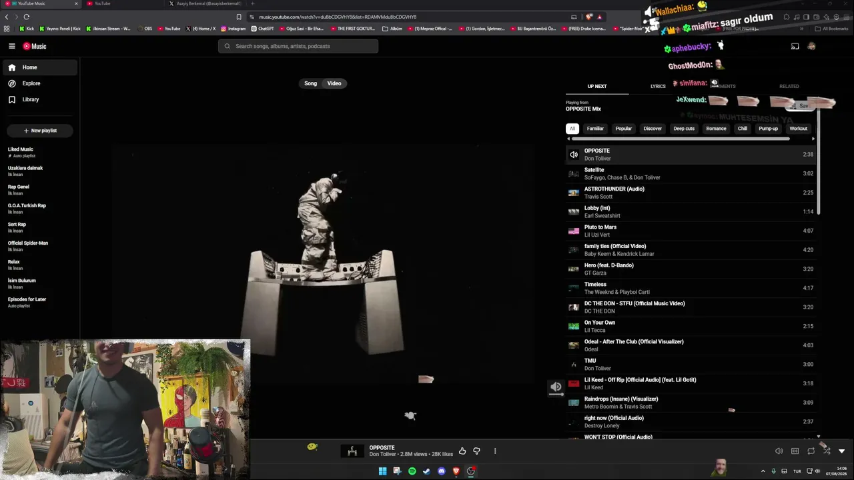
Task: Go to Explore in the sidebar
Action: click(x=40, y=83)
